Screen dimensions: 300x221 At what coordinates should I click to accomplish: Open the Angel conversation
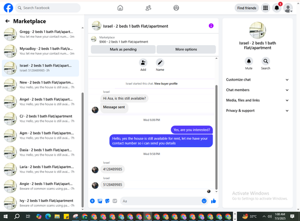(x=40, y=101)
